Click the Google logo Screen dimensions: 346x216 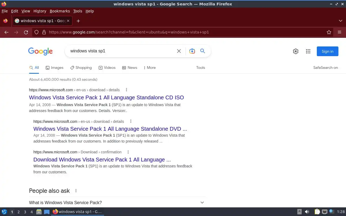(x=40, y=51)
